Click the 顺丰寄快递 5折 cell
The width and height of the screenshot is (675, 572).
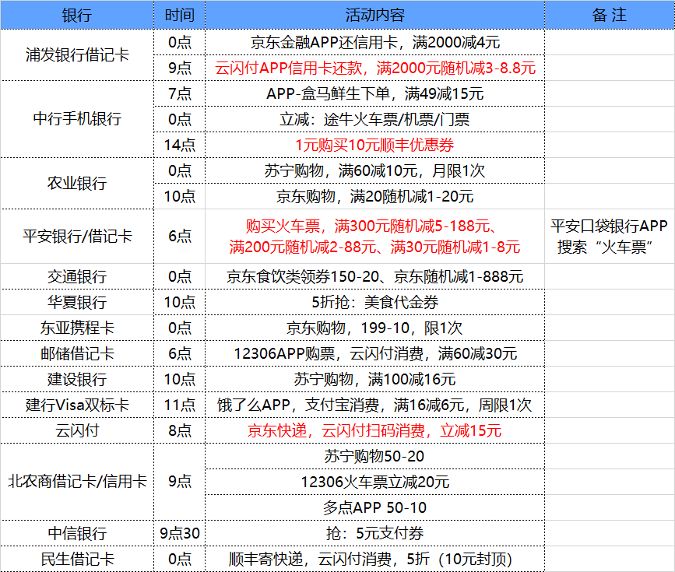pyautogui.click(x=375, y=559)
